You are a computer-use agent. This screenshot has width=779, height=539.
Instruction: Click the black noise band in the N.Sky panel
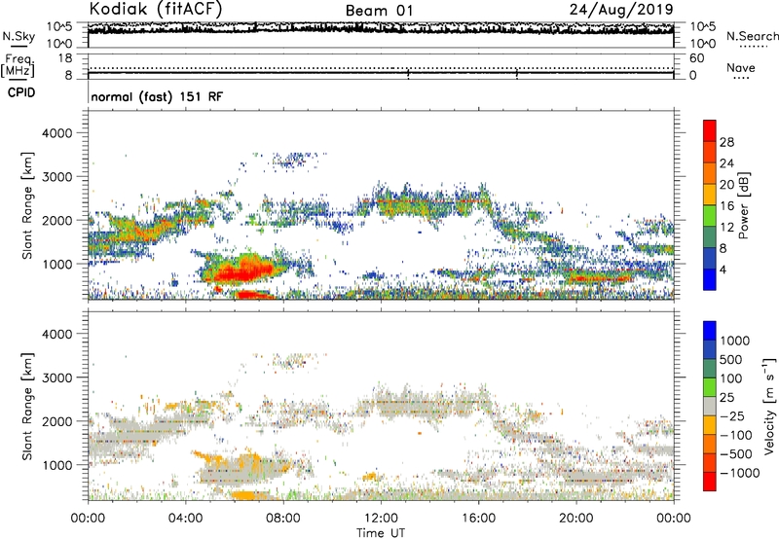381,29
